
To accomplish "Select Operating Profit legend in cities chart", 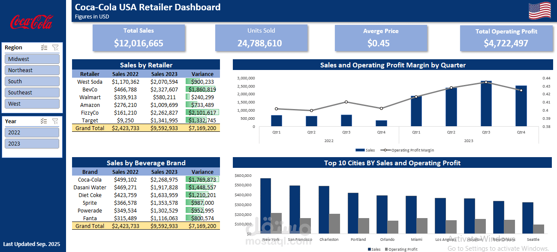I will point(401,249).
